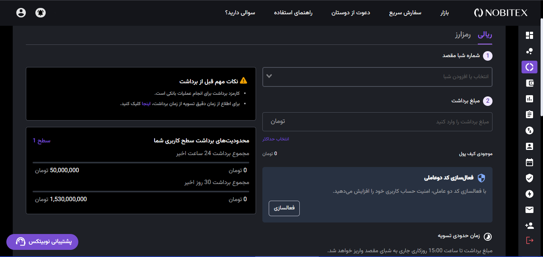The width and height of the screenshot is (543, 257).
Task: Click the withdrawal amount input field
Action: pos(377,121)
